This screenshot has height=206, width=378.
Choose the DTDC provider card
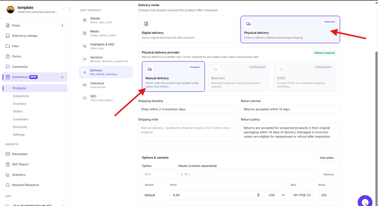[305, 76]
